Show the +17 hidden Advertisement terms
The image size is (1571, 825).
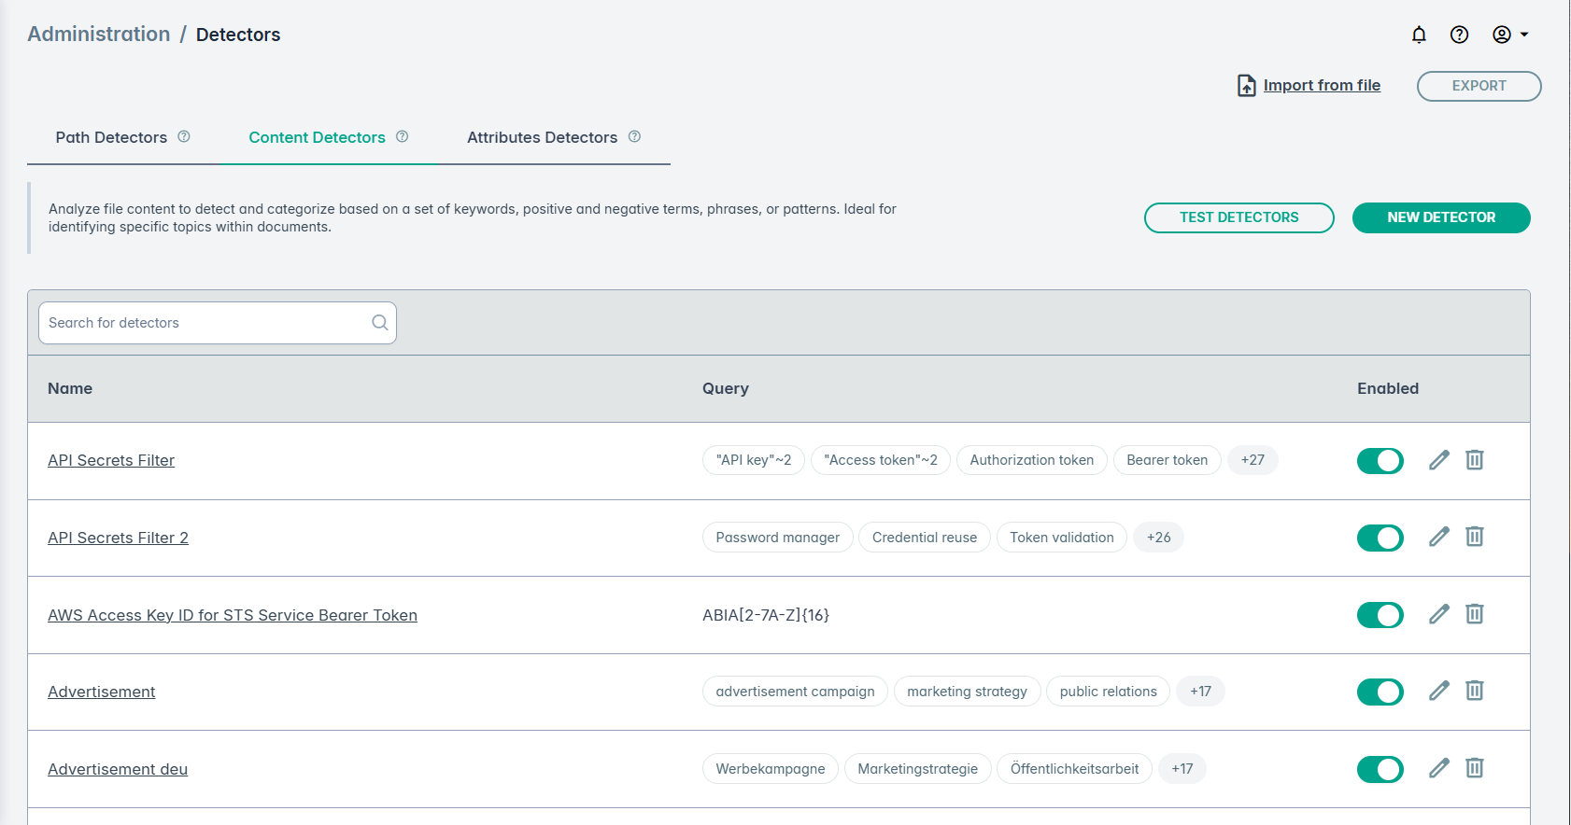(x=1200, y=692)
